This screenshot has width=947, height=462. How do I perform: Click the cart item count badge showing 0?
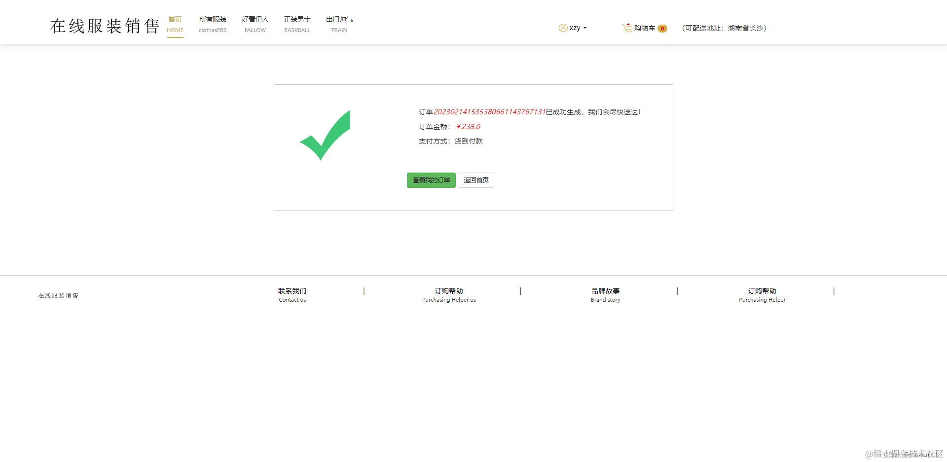point(662,29)
